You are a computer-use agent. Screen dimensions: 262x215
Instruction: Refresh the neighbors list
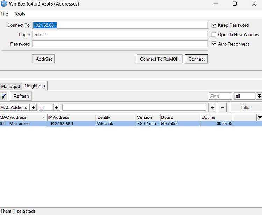(x=21, y=96)
